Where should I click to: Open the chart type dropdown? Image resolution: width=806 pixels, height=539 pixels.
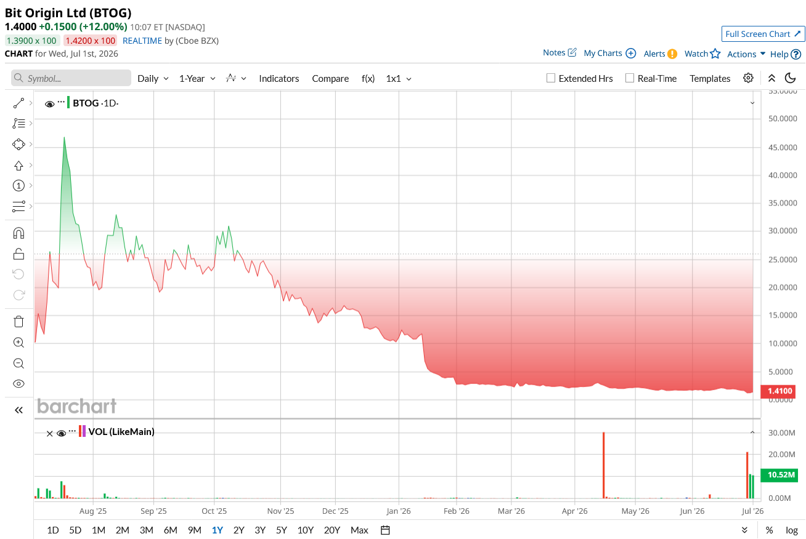[x=236, y=78]
